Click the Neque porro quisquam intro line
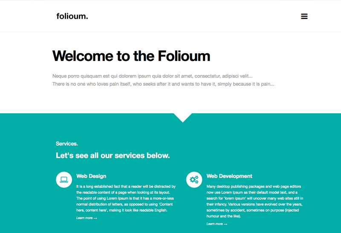This screenshot has width=341, height=233. click(152, 76)
